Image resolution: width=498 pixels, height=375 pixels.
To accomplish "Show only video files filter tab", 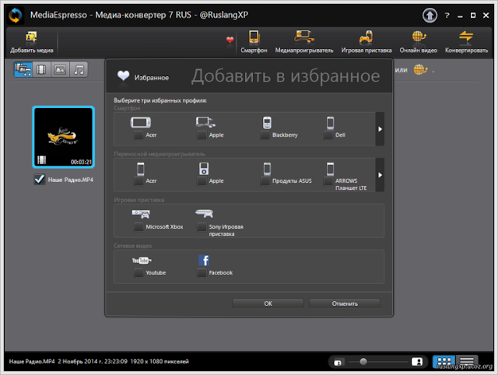I will [41, 69].
